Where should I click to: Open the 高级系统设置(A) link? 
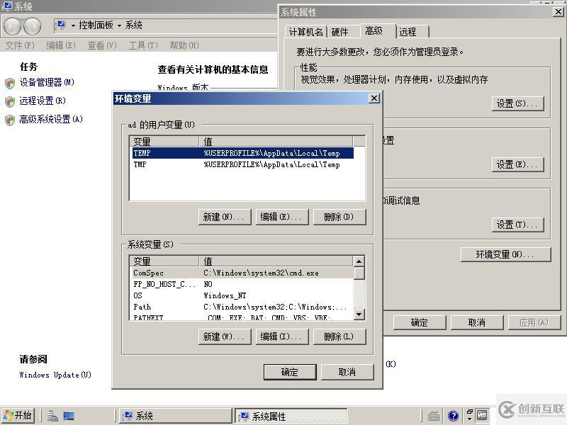click(x=51, y=119)
